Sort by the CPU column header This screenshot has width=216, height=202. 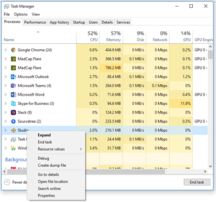coord(88,36)
